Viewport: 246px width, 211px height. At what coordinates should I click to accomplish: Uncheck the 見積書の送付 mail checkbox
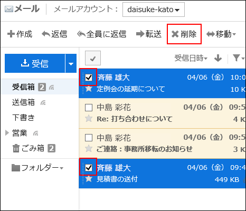click(x=89, y=168)
